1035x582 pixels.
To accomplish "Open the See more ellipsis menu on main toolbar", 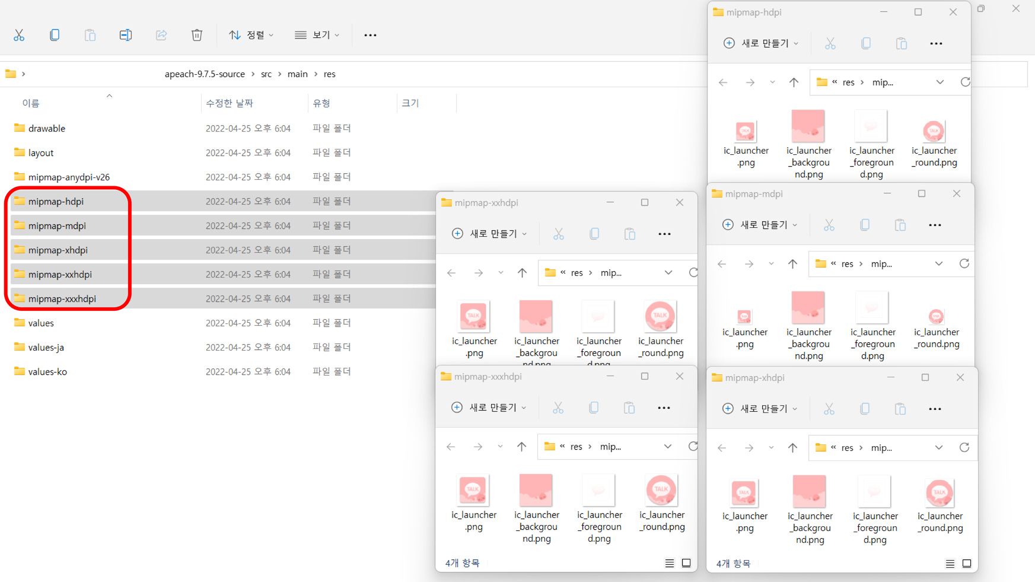I will point(370,35).
